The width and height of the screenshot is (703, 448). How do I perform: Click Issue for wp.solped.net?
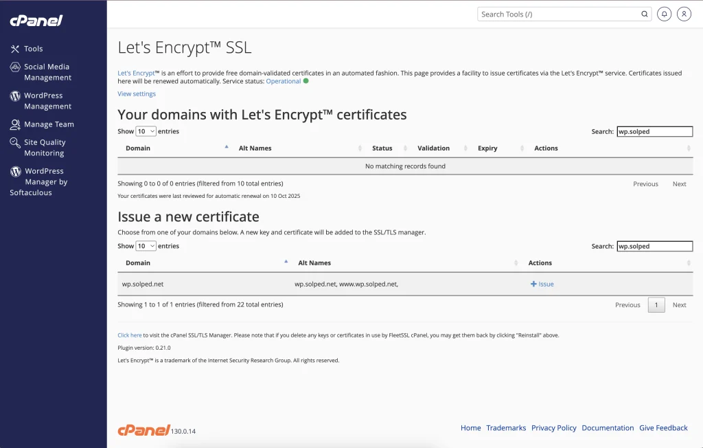tap(542, 284)
